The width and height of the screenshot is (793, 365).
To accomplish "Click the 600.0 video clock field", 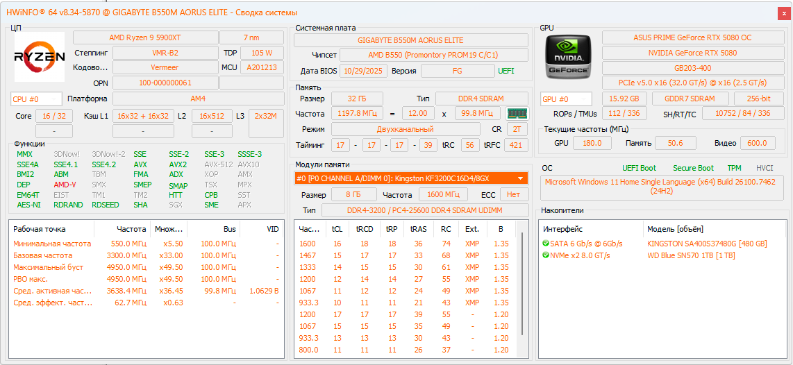I will 758,143.
